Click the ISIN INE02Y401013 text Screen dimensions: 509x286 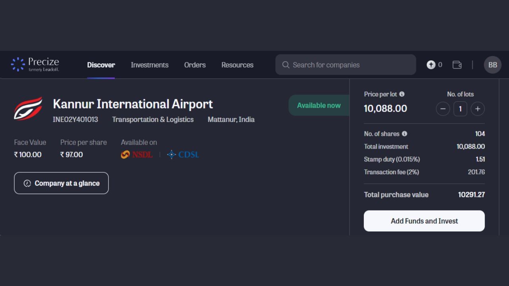click(76, 120)
